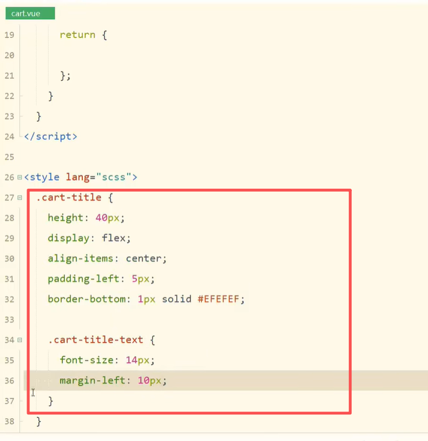Click the align-items property
This screenshot has height=441, width=428.
81,258
